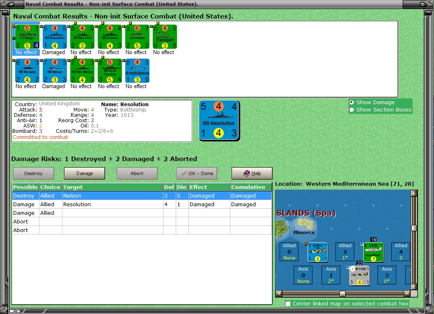Screen dimensions: 434x314
Task: Click the map horizontal scrollbar thumb
Action: (x=343, y=294)
